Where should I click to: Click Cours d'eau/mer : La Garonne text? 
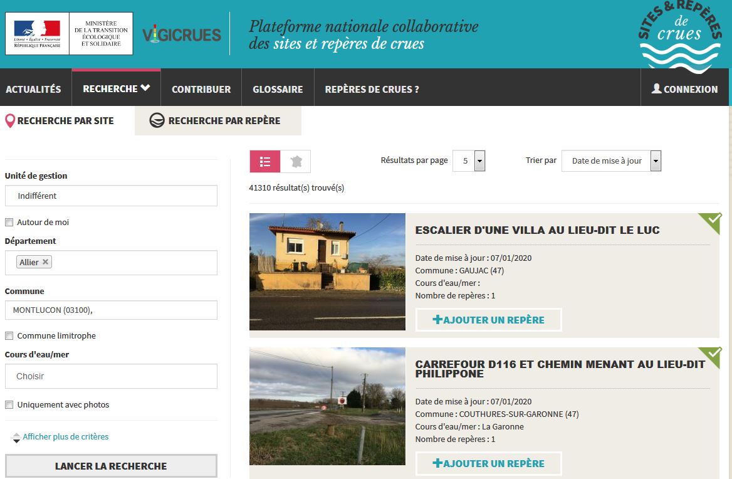click(x=469, y=426)
